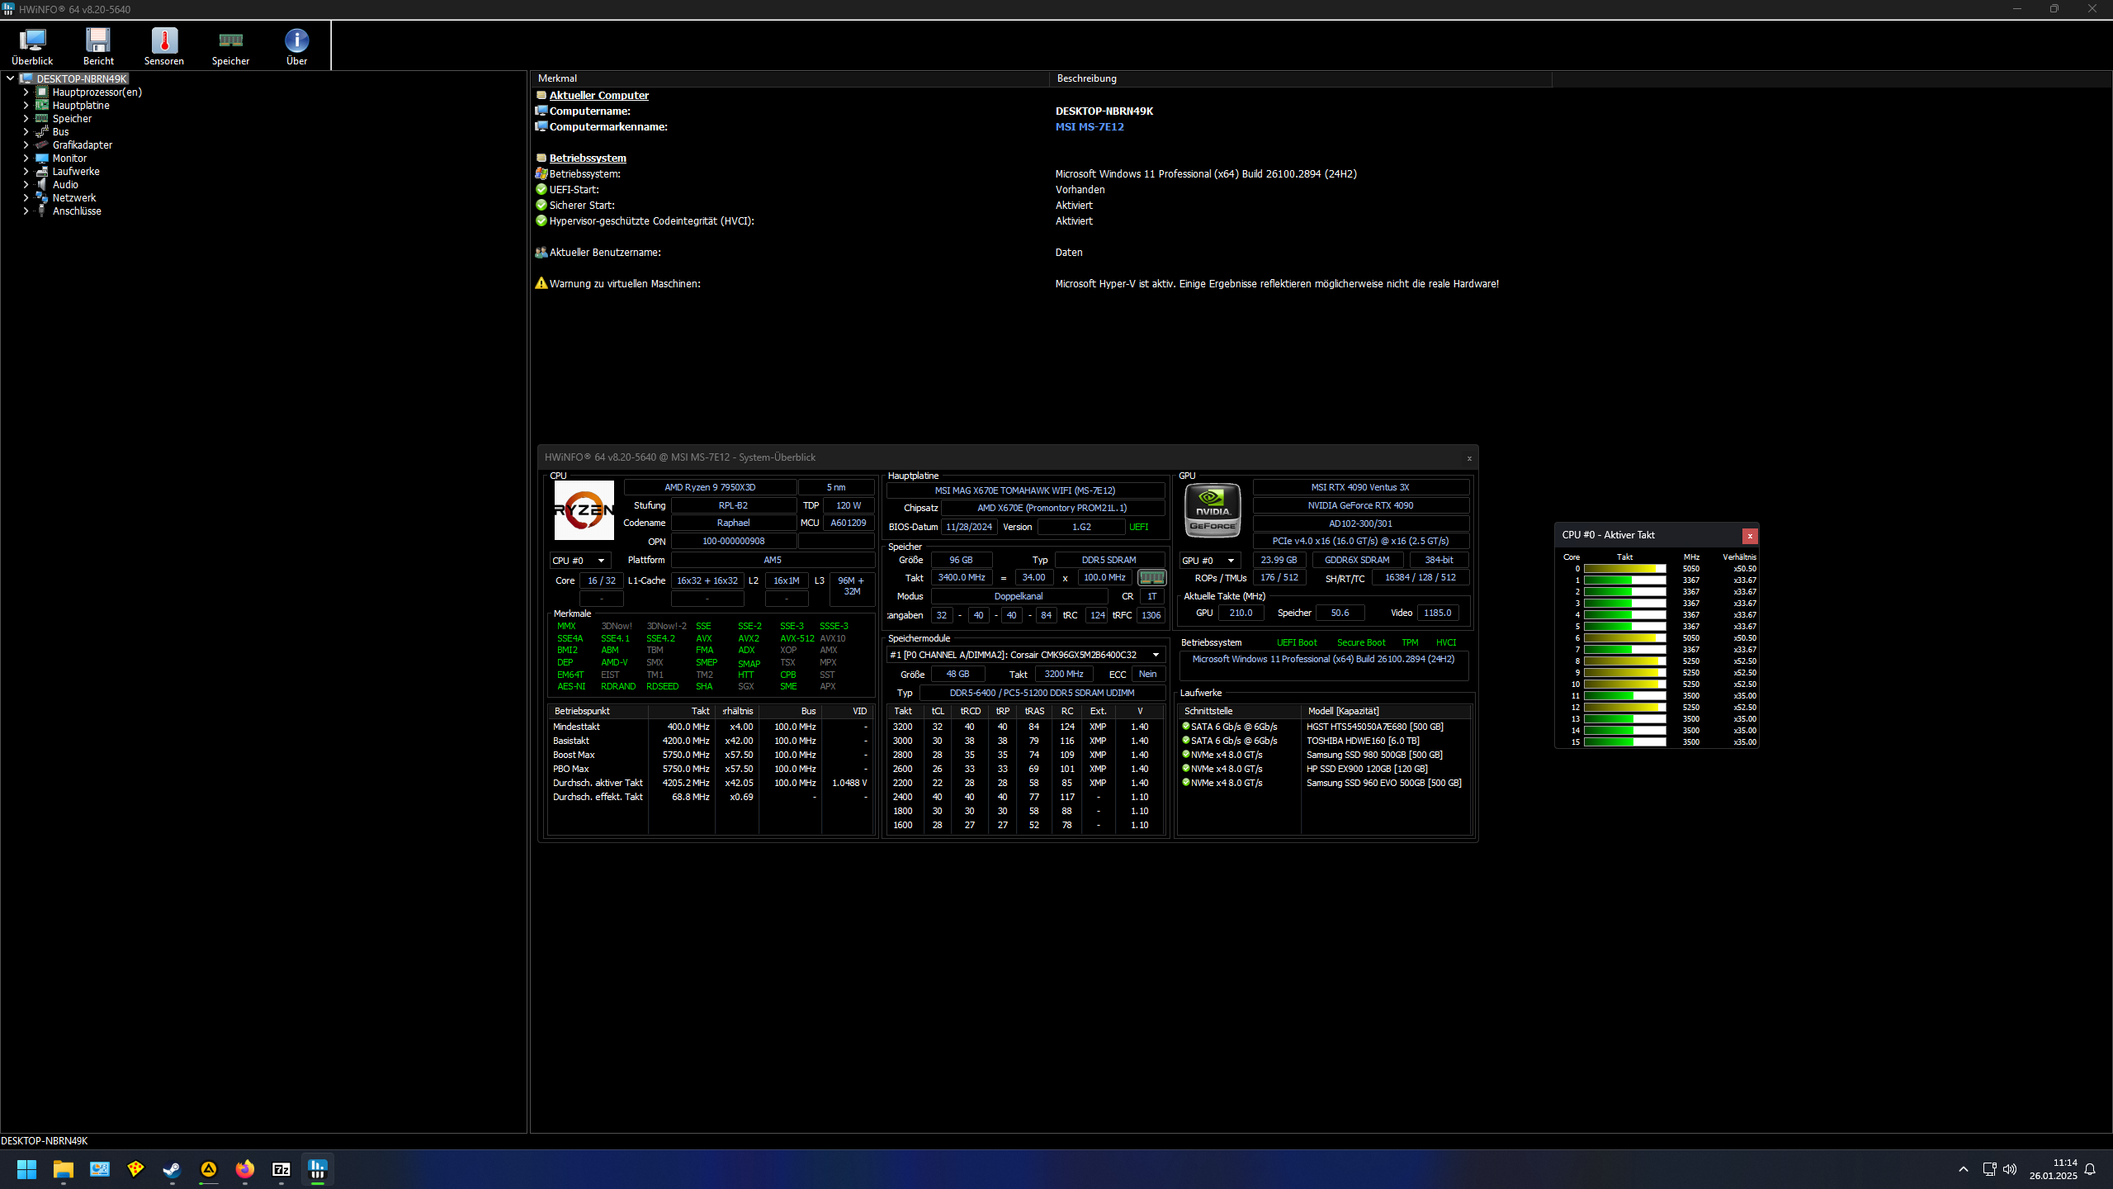This screenshot has height=1189, width=2113.
Task: Select the Anschlüsse tree item
Action: tap(77, 211)
